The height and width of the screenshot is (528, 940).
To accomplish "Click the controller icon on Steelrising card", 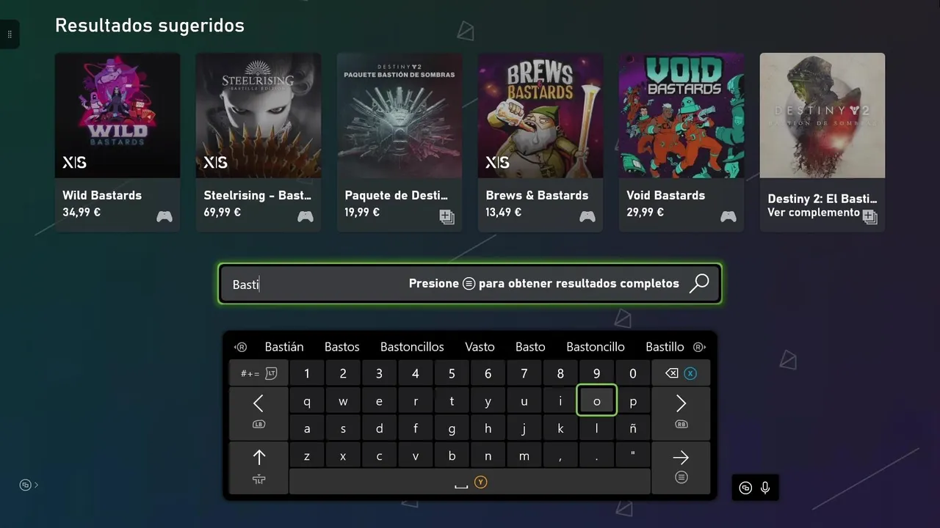I will click(305, 216).
